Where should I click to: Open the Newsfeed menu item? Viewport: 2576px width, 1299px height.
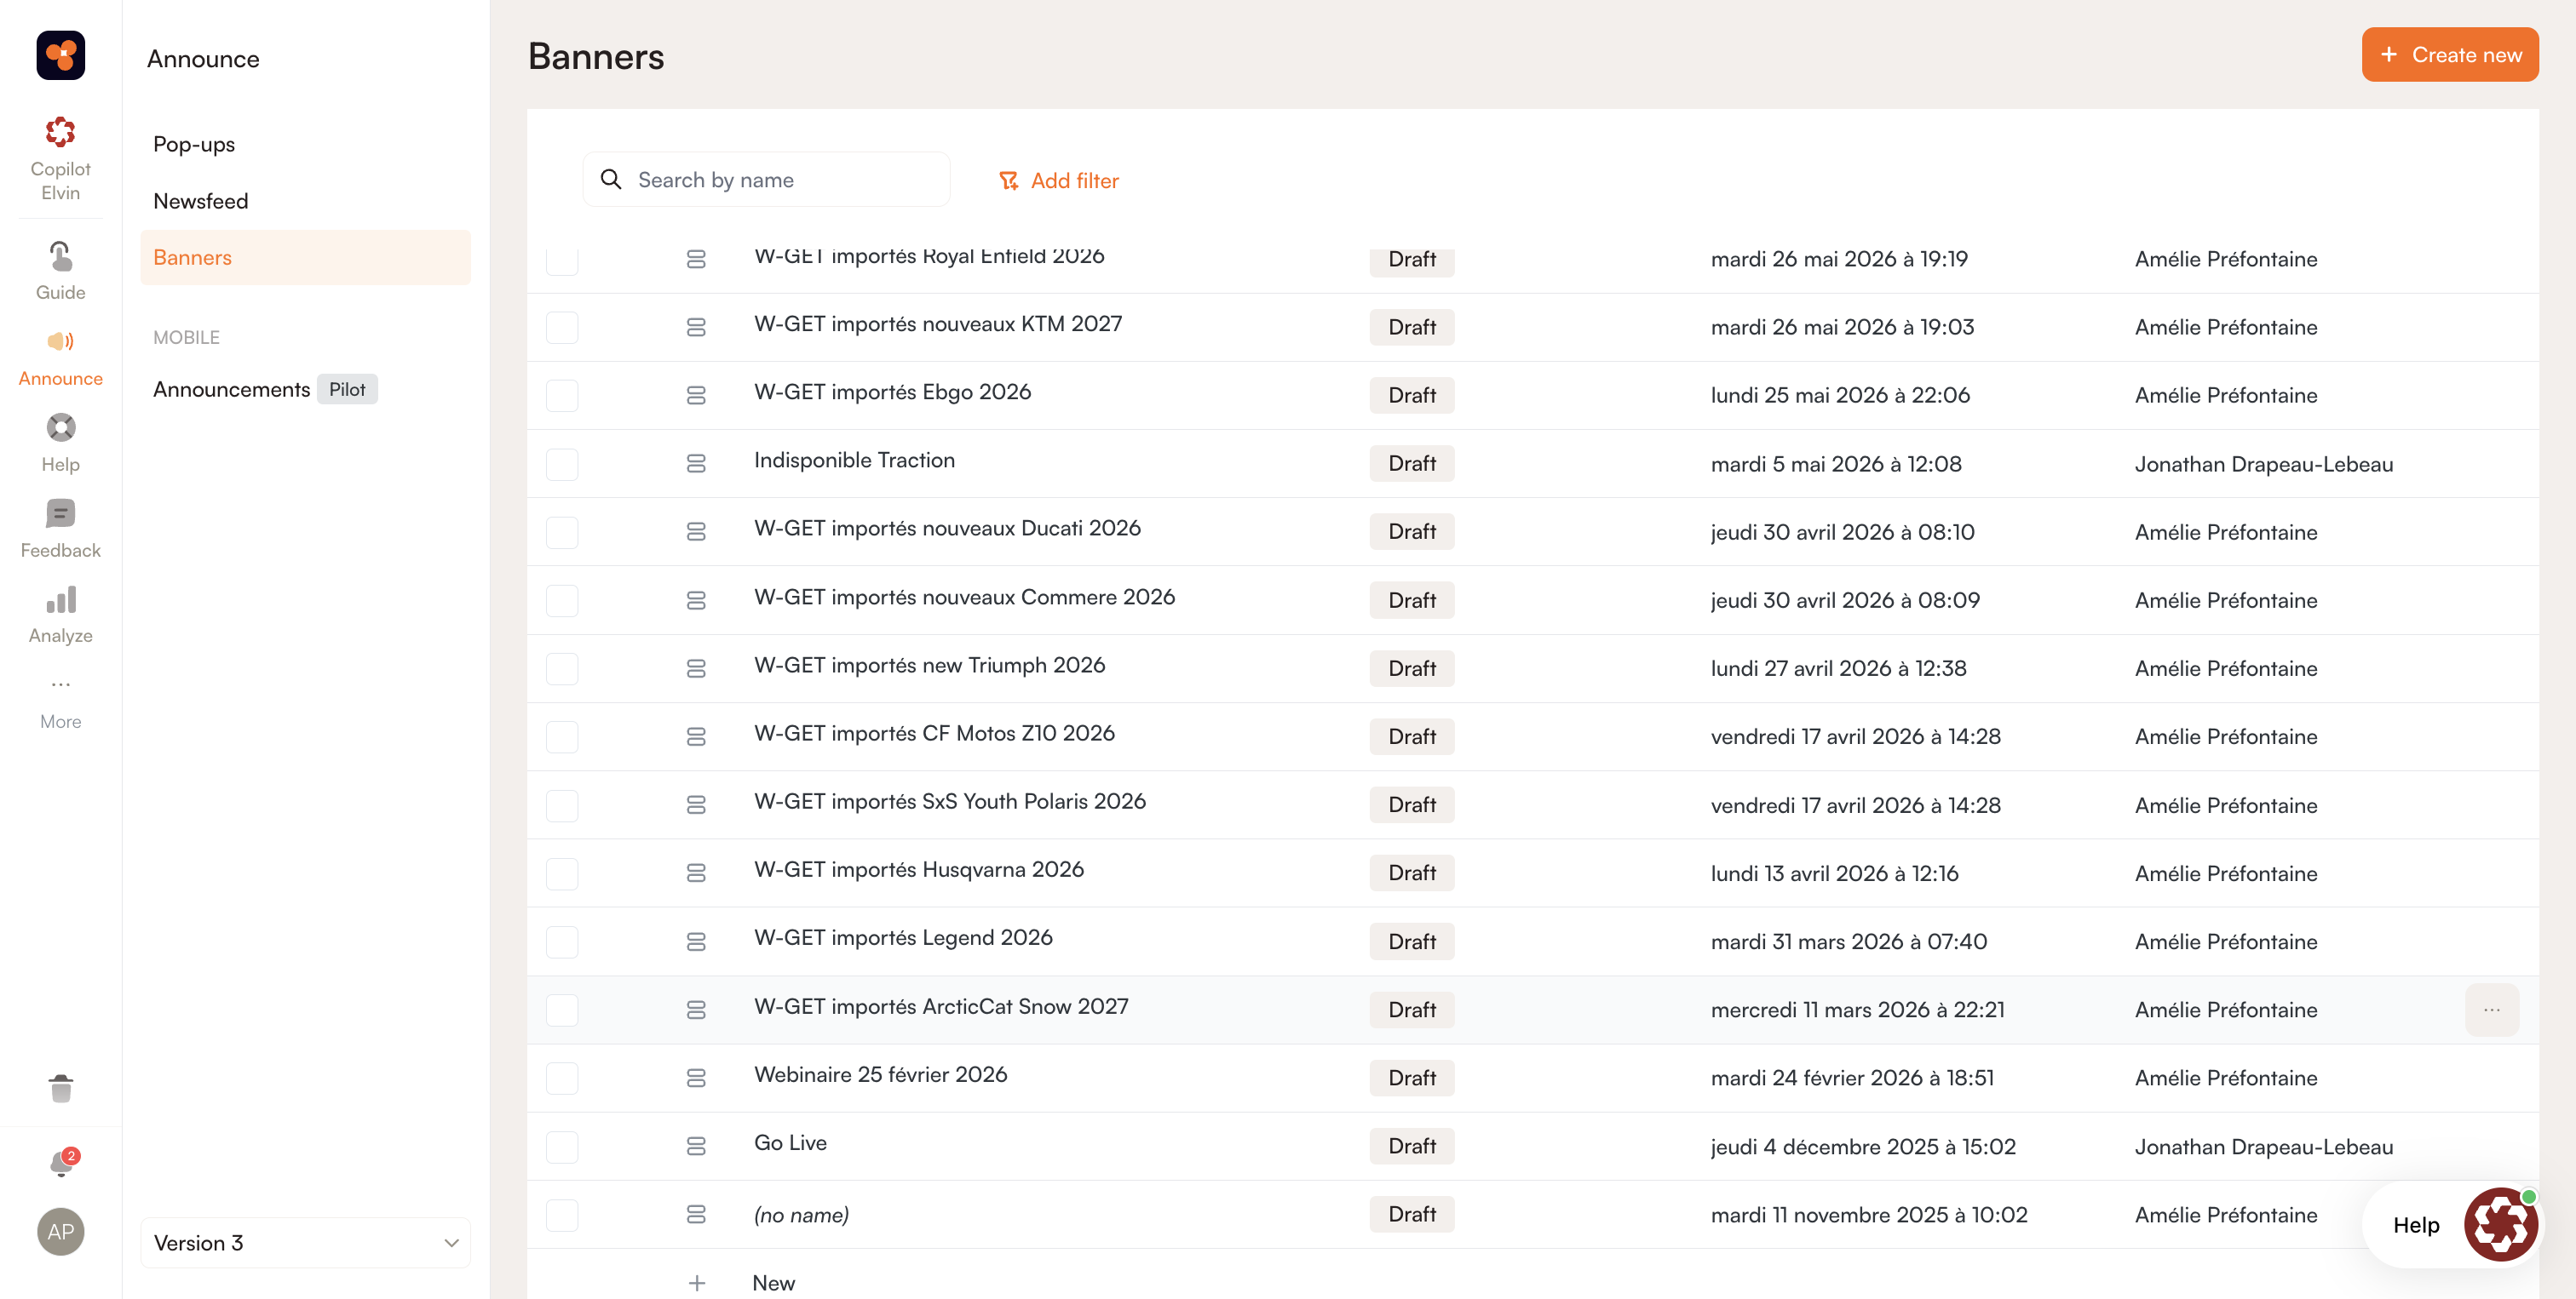[200, 201]
